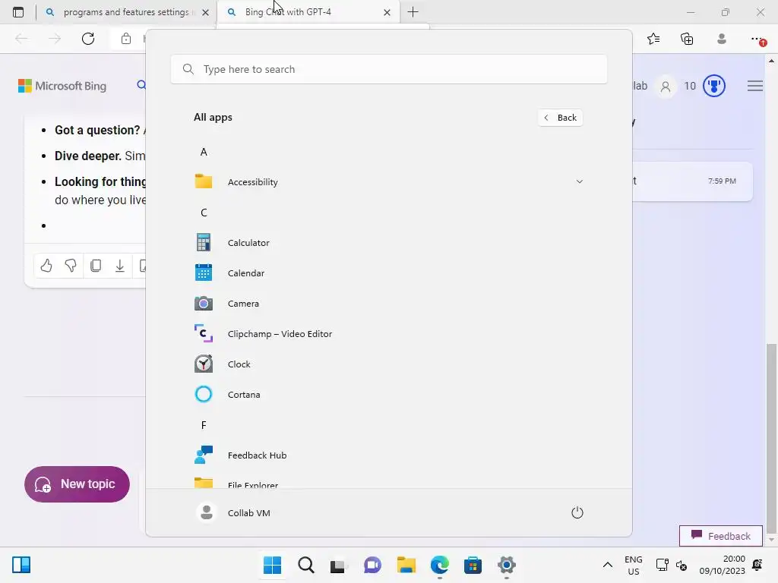Screen dimensions: 778x583
Task: Jump to letter F section header
Action: (204, 425)
